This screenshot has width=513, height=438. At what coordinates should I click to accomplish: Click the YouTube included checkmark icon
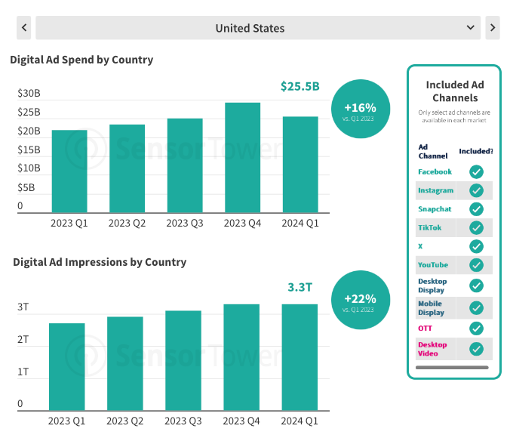pos(476,265)
